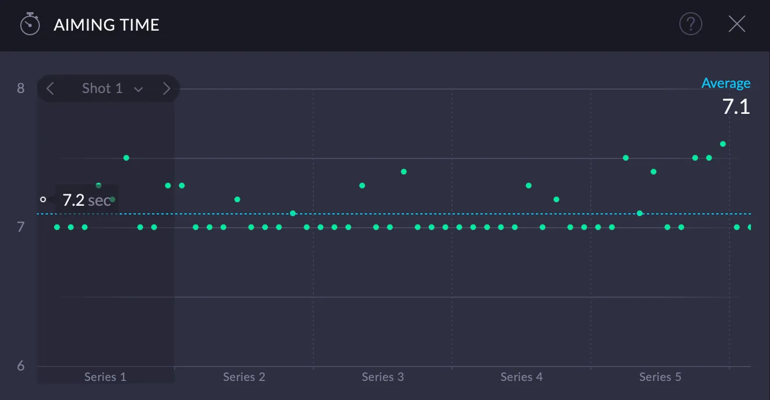Click the Series 3 axis label
This screenshot has width=770, height=400.
click(x=383, y=376)
